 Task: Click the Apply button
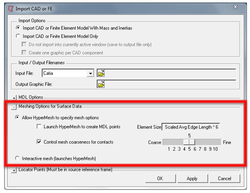click(193, 178)
